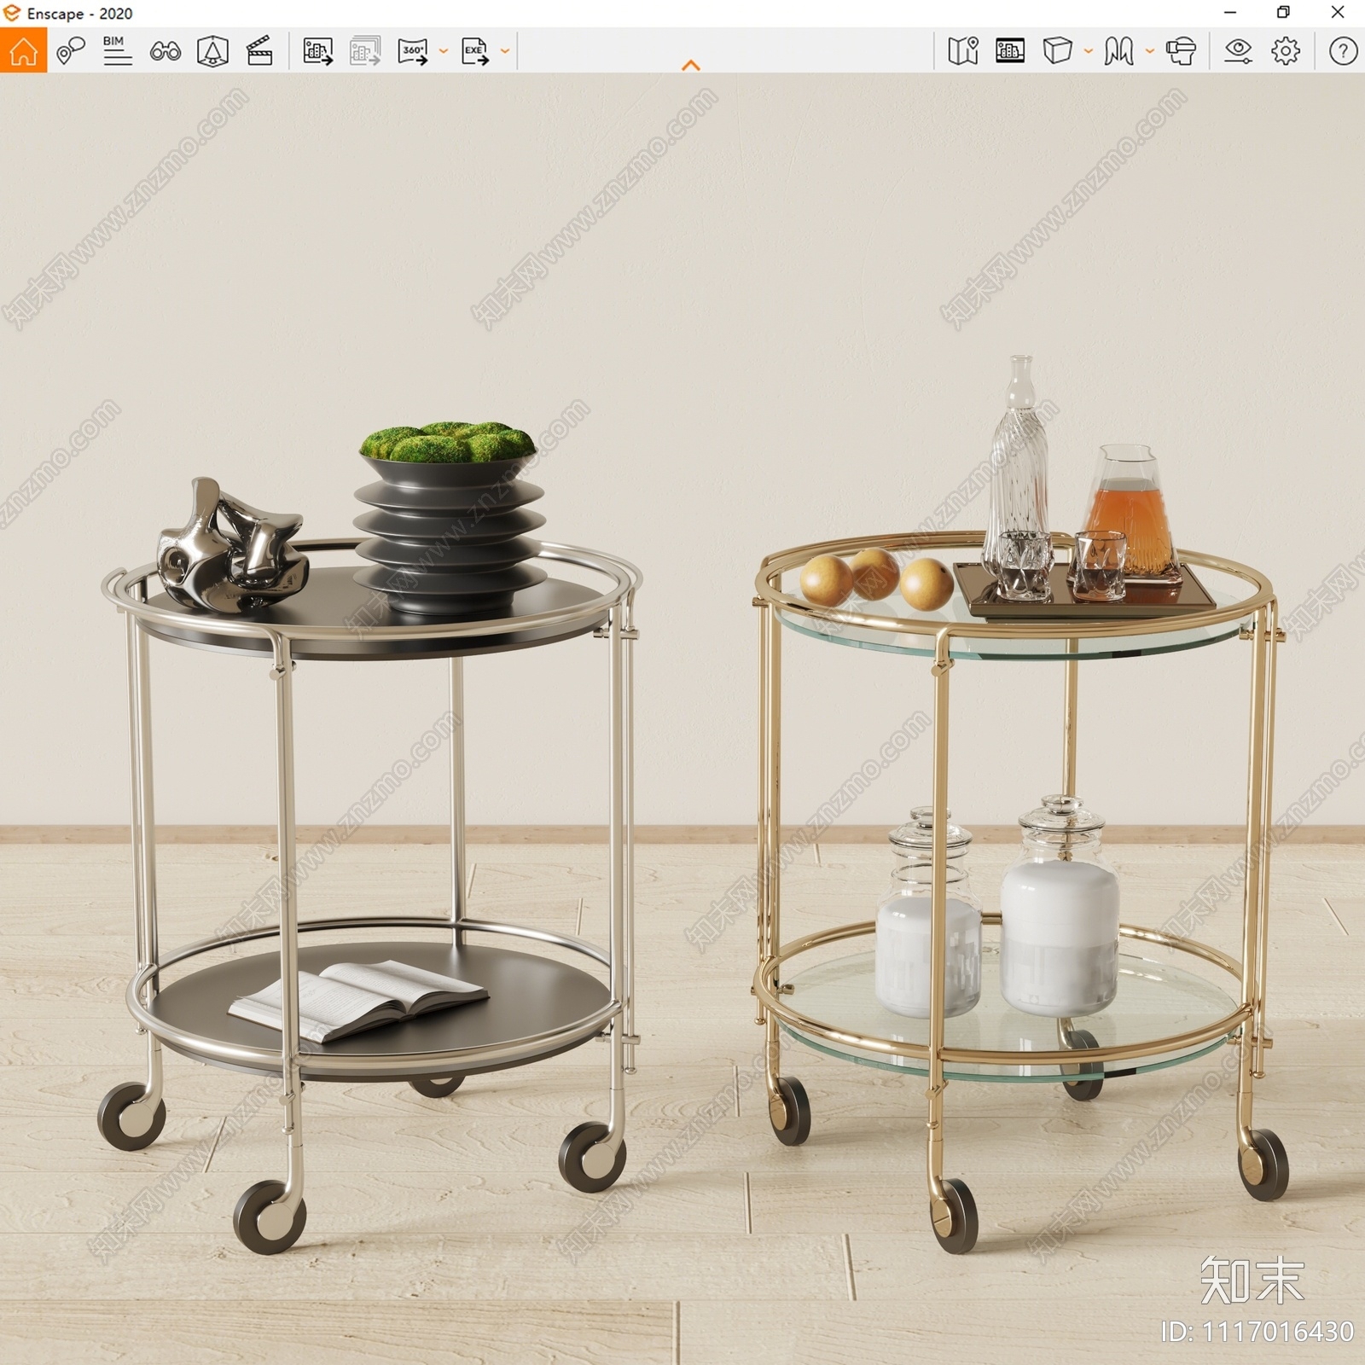Expand the 360° panorama dropdown arrow
The height and width of the screenshot is (1365, 1365).
click(x=444, y=51)
